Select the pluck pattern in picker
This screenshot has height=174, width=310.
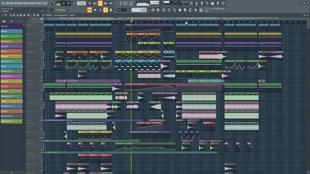point(12,81)
